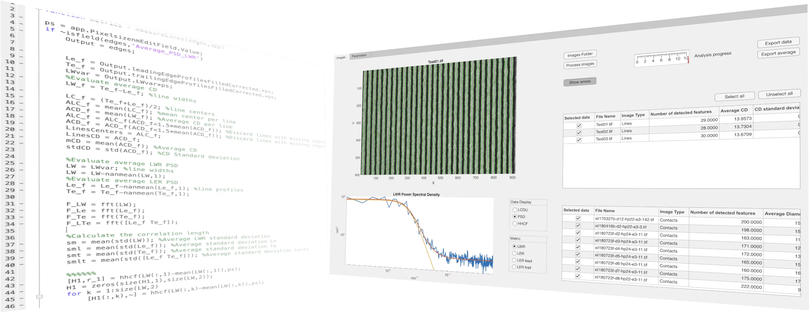This screenshot has height=312, width=809.
Task: Click the Images Folder button
Action: pos(580,54)
